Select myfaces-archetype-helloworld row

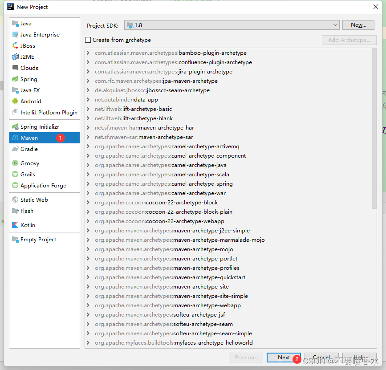(228, 343)
